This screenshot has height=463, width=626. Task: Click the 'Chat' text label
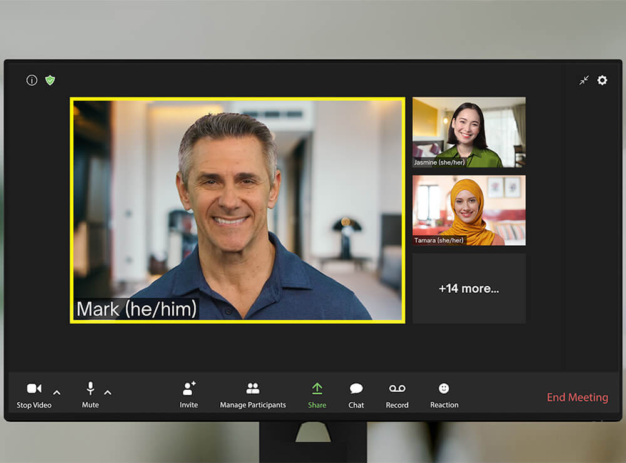(356, 405)
